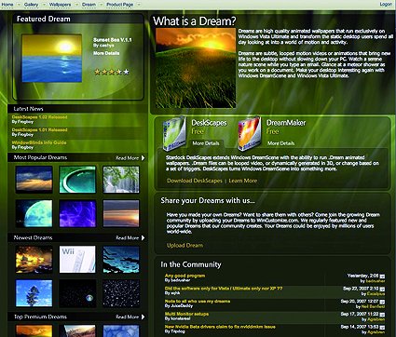The height and width of the screenshot is (337, 396).
Task: Open the Wii dream thumbnail
Action: click(x=77, y=260)
